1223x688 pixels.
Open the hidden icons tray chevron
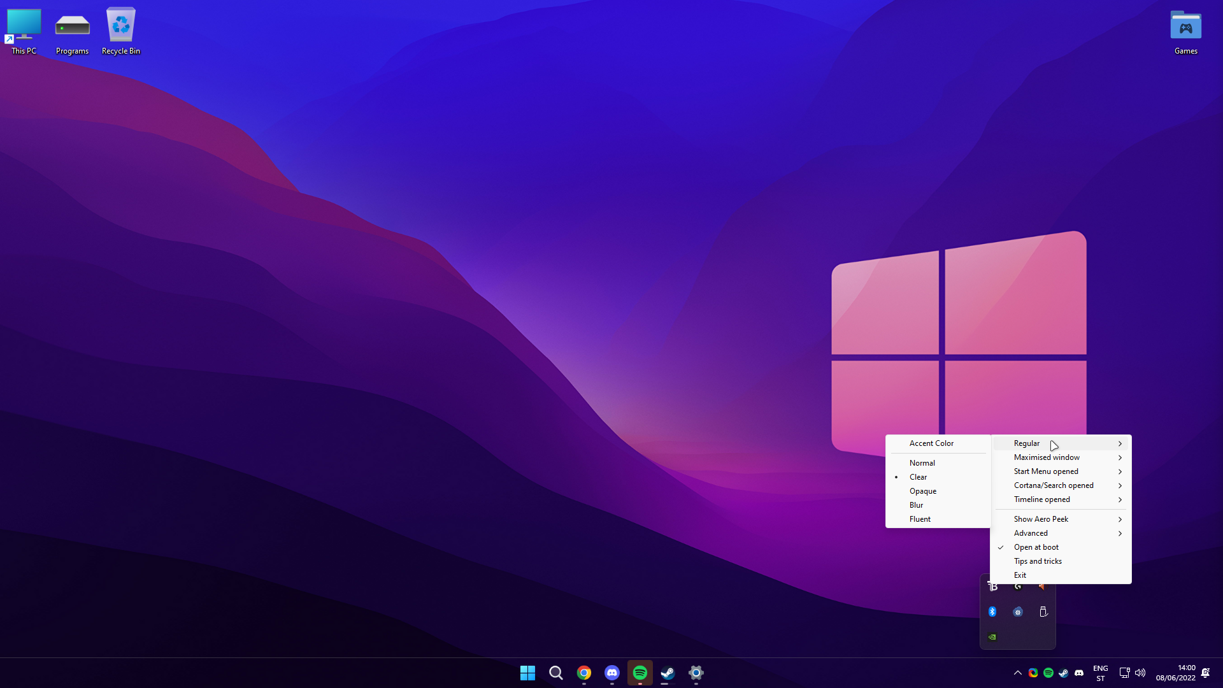coord(1017,673)
